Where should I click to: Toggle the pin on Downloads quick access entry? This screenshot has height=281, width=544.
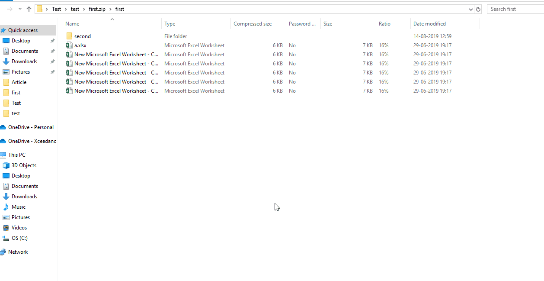pyautogui.click(x=52, y=61)
